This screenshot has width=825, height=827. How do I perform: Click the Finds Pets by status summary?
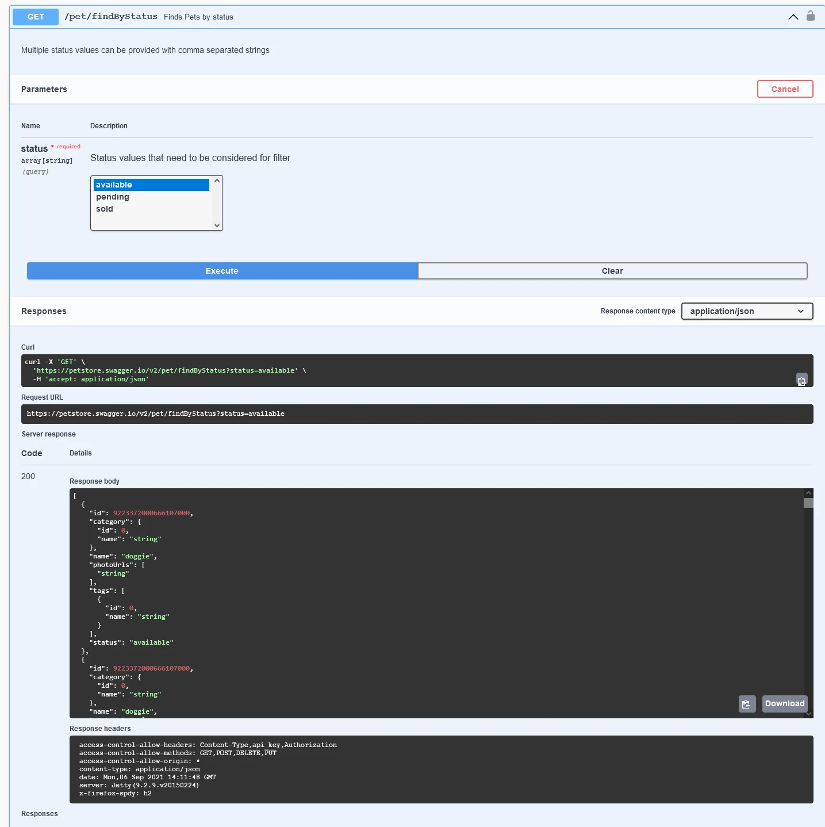point(198,17)
